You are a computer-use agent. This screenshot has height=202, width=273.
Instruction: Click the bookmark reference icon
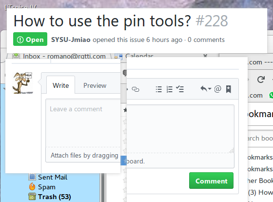(229, 89)
